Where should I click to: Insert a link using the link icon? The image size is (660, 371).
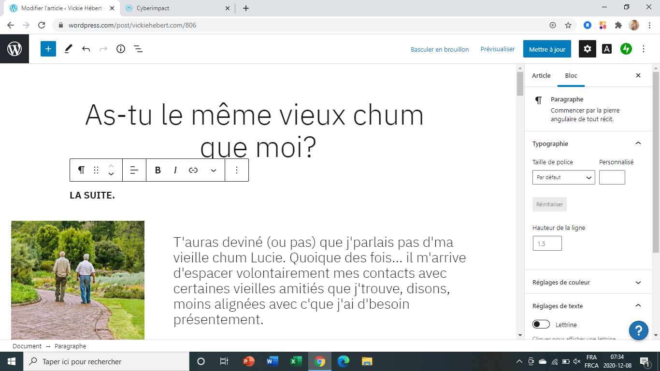tap(193, 170)
